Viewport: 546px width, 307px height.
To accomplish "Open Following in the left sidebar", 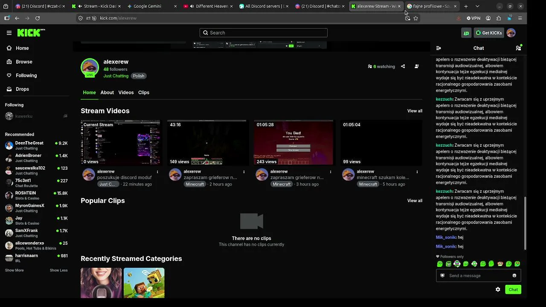I will point(22,75).
